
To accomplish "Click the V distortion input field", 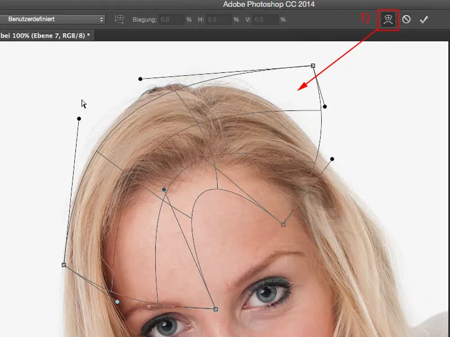I will point(265,20).
